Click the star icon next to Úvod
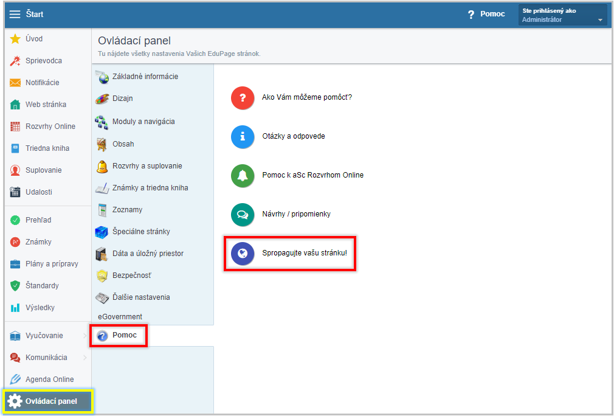Viewport: 614px width, 416px height. point(16,39)
